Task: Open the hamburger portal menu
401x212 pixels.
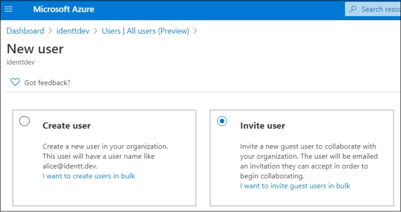Action: [x=8, y=10]
